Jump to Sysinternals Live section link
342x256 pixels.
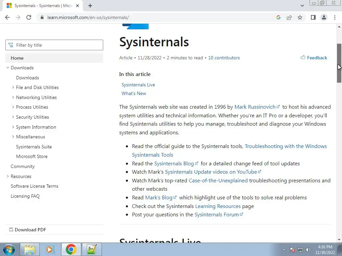click(138, 85)
